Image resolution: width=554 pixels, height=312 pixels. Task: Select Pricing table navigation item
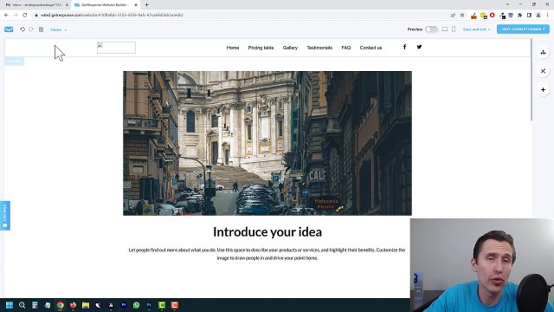click(x=261, y=48)
